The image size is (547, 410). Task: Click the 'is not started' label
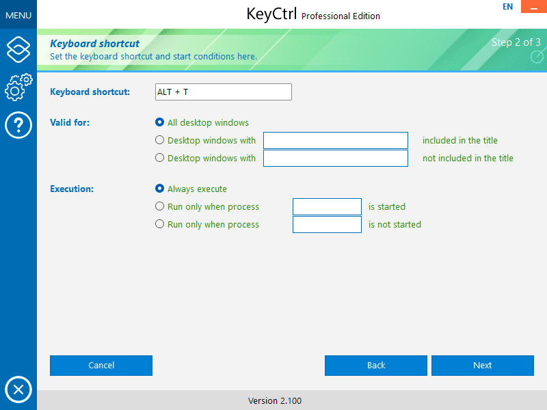(395, 225)
